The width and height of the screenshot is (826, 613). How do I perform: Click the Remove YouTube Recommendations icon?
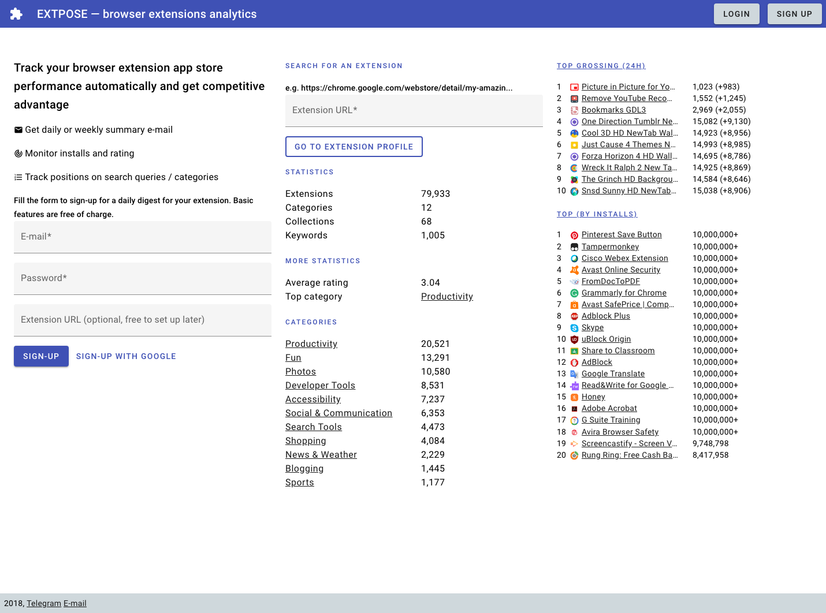[574, 99]
